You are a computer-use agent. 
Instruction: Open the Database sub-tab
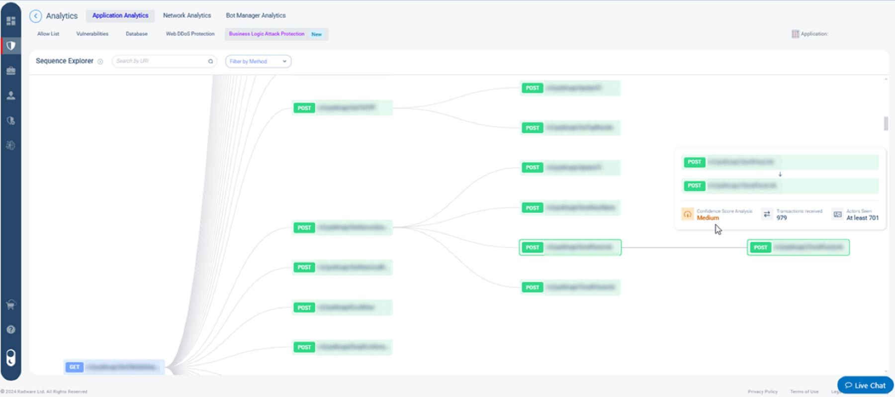pyautogui.click(x=136, y=34)
